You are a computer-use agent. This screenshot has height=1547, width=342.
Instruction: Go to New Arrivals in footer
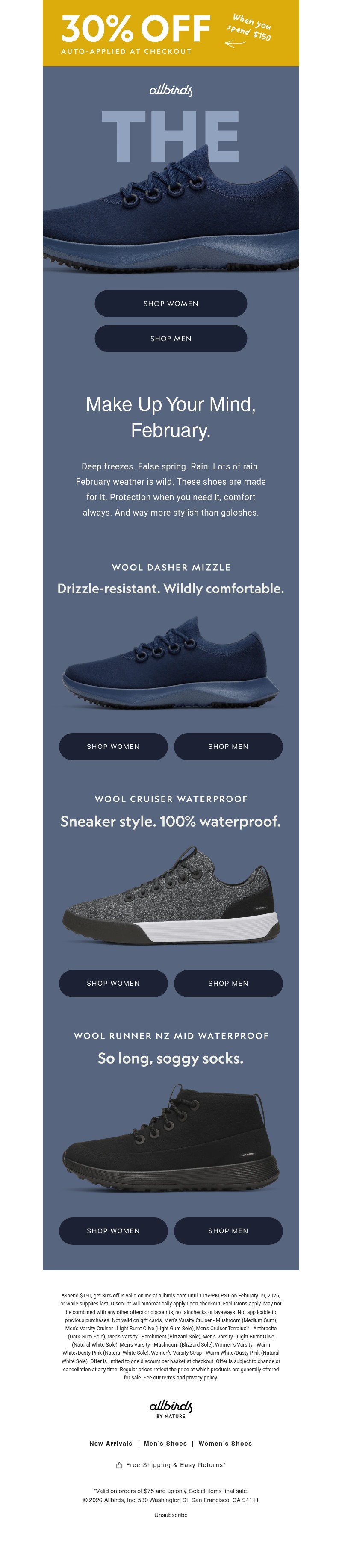[111, 1443]
